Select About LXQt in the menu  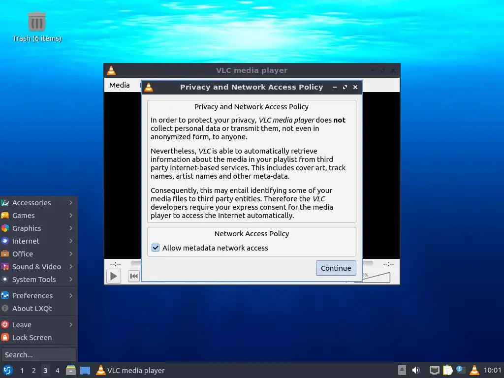38,309
